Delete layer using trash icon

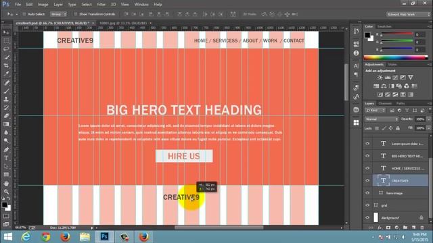(x=422, y=227)
